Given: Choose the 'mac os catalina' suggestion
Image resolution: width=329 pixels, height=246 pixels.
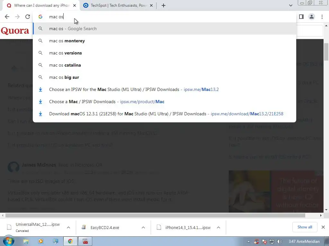Looking at the screenshot, I should (164, 65).
